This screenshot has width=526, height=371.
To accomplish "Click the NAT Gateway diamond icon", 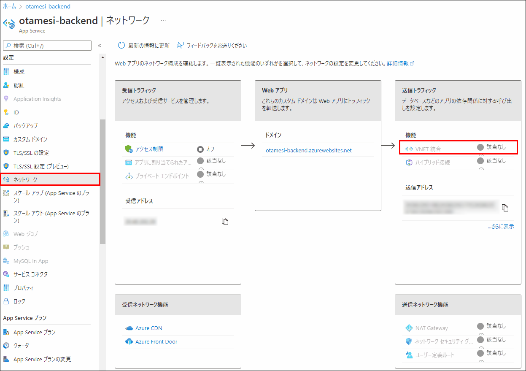I will 409,328.
